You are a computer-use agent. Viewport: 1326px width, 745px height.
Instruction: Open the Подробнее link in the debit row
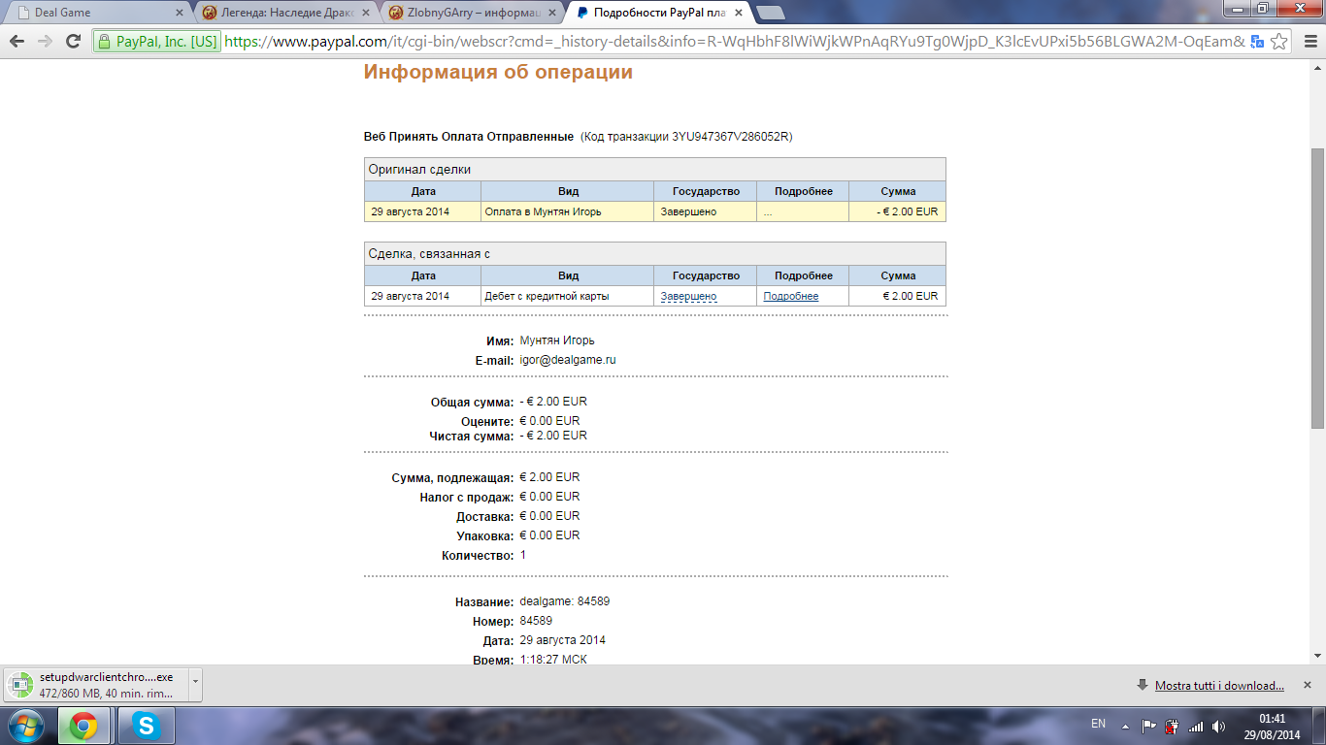click(x=790, y=296)
